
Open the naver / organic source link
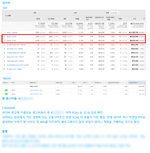coord(12,33)
